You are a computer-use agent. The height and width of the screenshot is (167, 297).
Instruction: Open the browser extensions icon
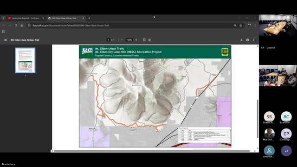[249, 26]
